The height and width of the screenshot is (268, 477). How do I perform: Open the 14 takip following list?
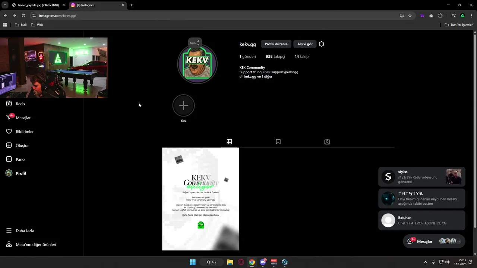click(301, 57)
